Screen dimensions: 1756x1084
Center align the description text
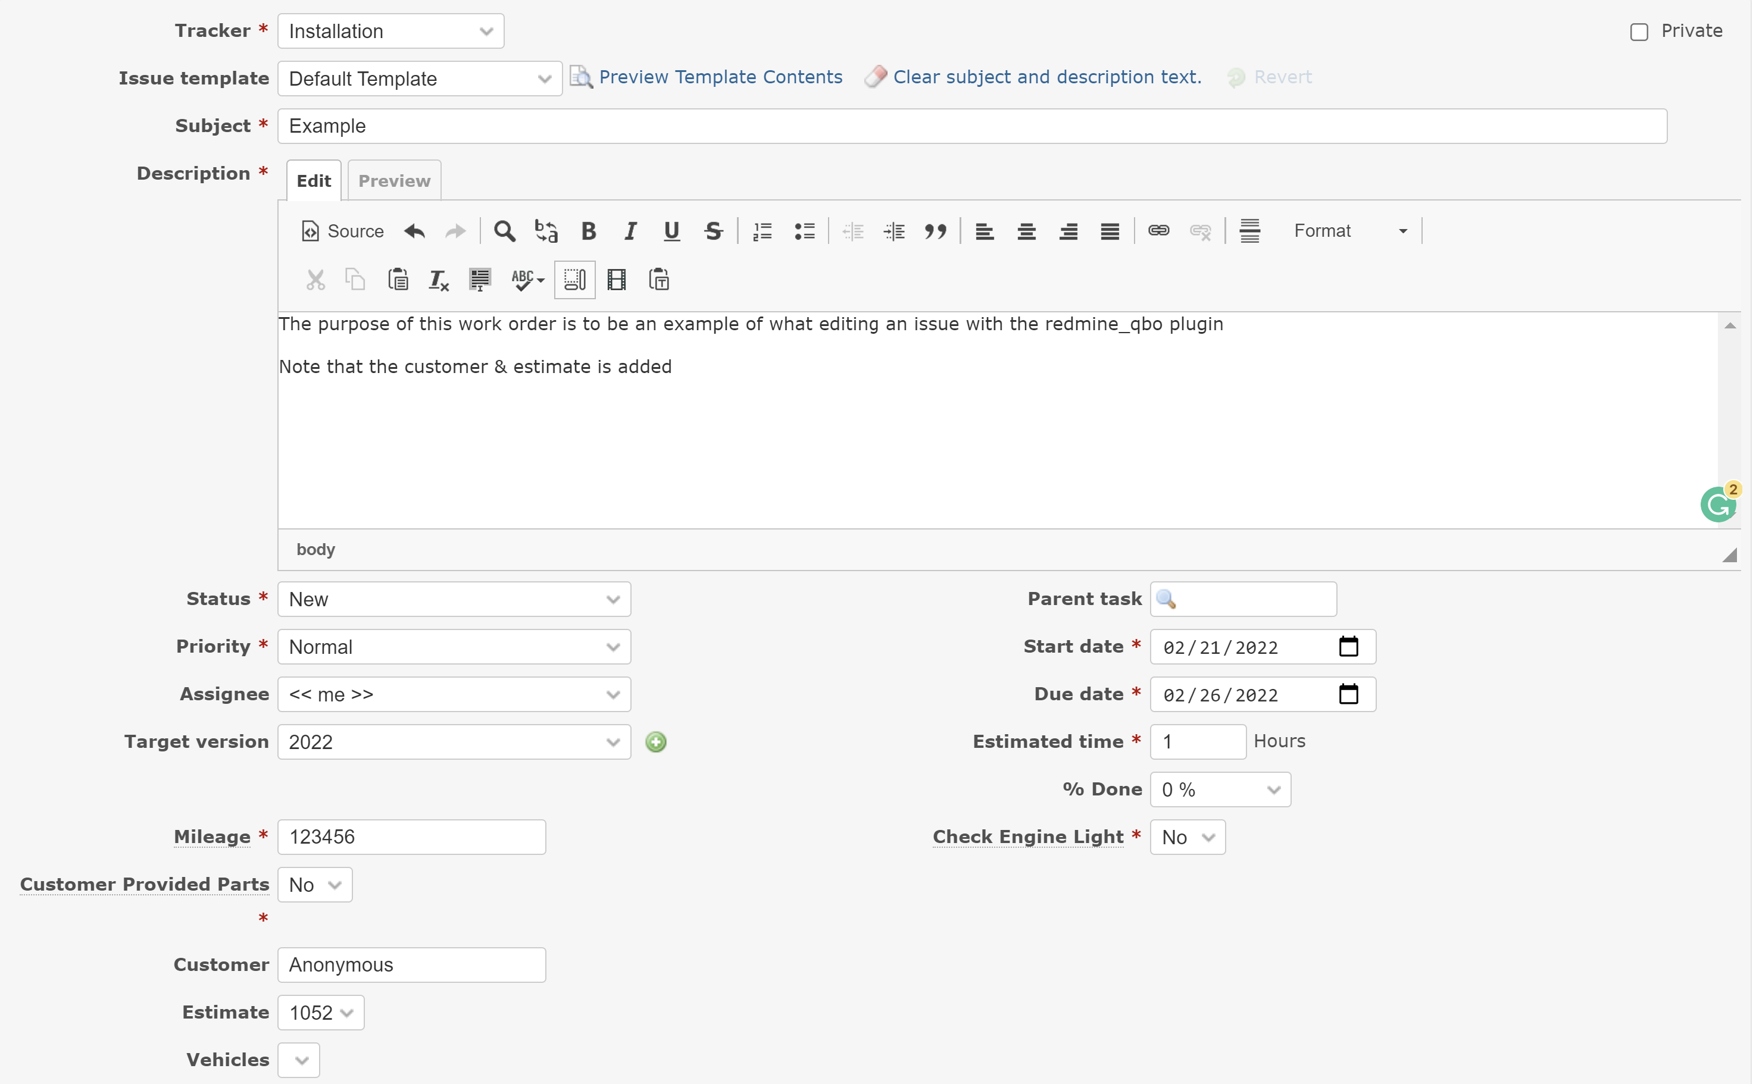coord(1026,231)
